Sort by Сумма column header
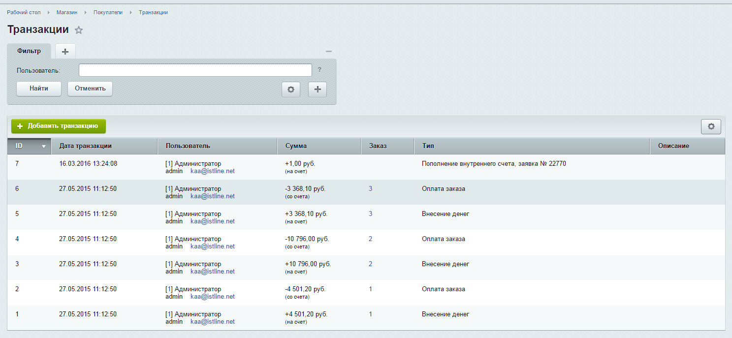This screenshot has height=338, width=732. click(295, 146)
